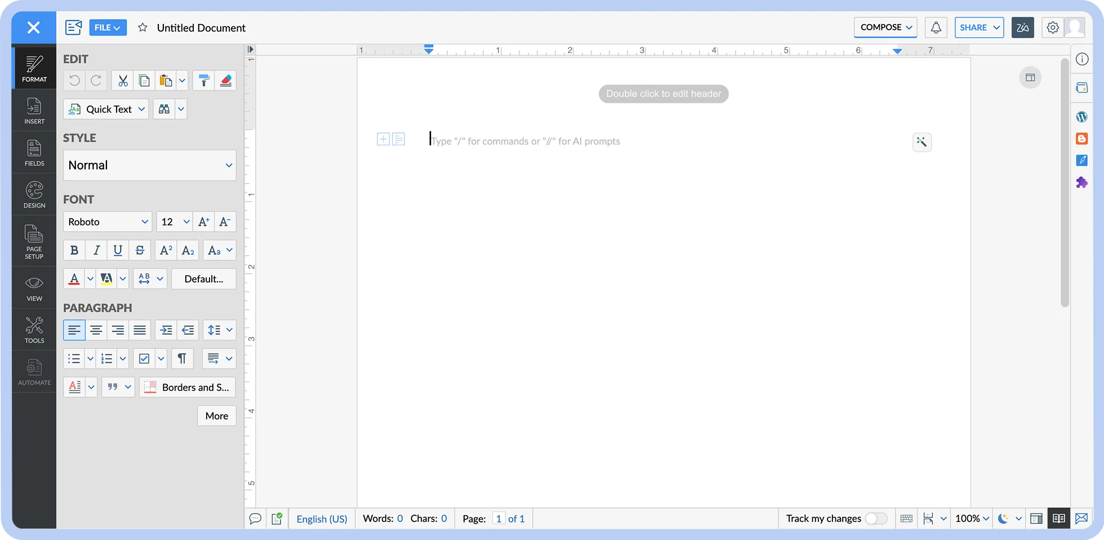The width and height of the screenshot is (1104, 540).
Task: Open the Insert panel
Action: [x=34, y=110]
